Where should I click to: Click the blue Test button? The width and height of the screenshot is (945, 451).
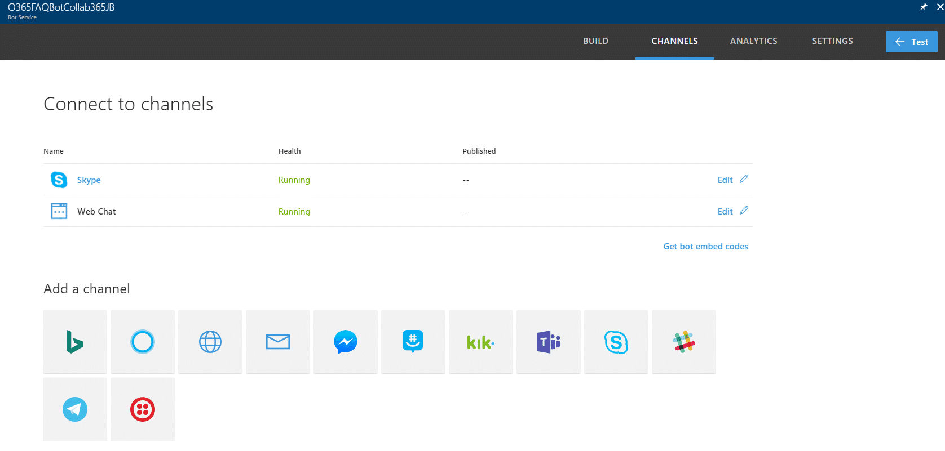[911, 42]
